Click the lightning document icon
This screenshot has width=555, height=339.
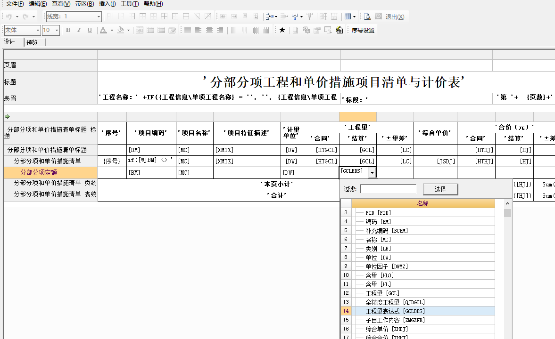tap(339, 30)
